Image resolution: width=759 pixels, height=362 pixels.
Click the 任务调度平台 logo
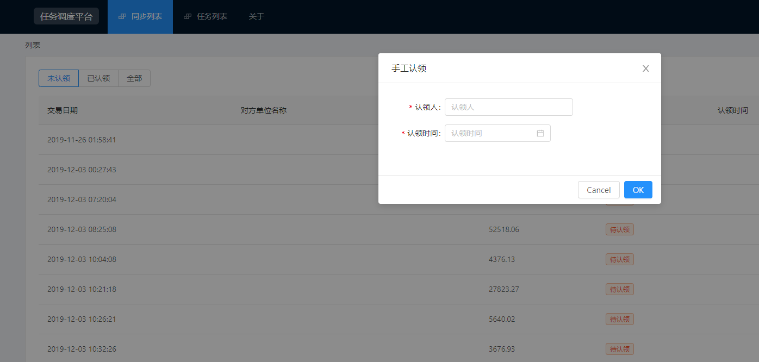[x=66, y=16]
